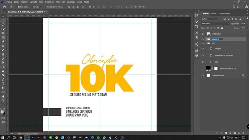Click the delete layer trash icon
249x140 pixels.
[244, 133]
